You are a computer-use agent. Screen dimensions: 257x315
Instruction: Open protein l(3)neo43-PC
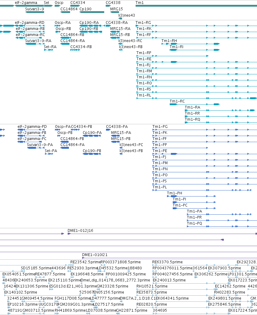tap(131, 145)
